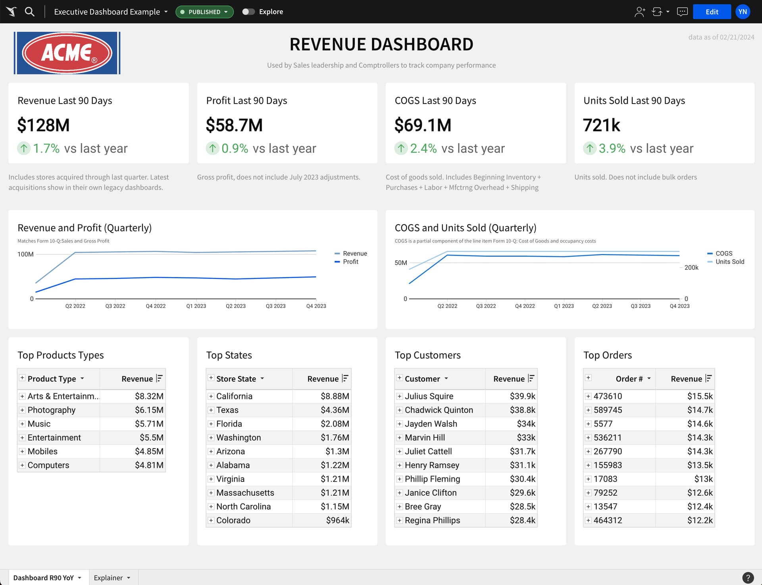Click the Revenue sort icon in Top States
Image resolution: width=762 pixels, height=585 pixels.
tap(345, 379)
